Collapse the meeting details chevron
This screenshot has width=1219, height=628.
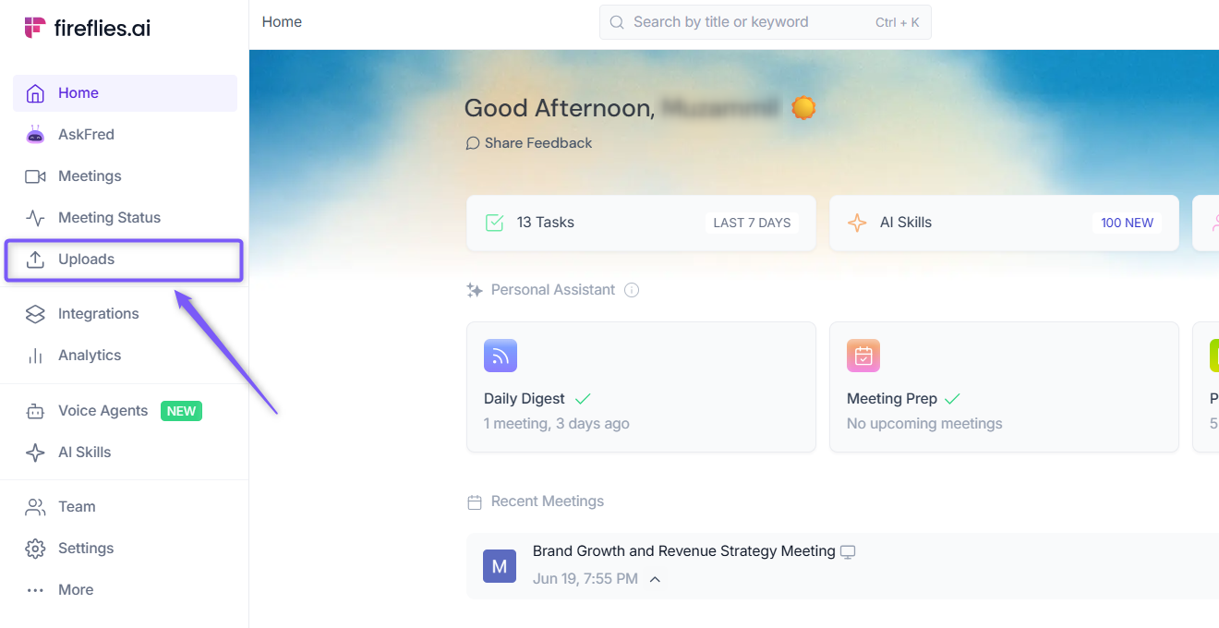click(x=655, y=579)
